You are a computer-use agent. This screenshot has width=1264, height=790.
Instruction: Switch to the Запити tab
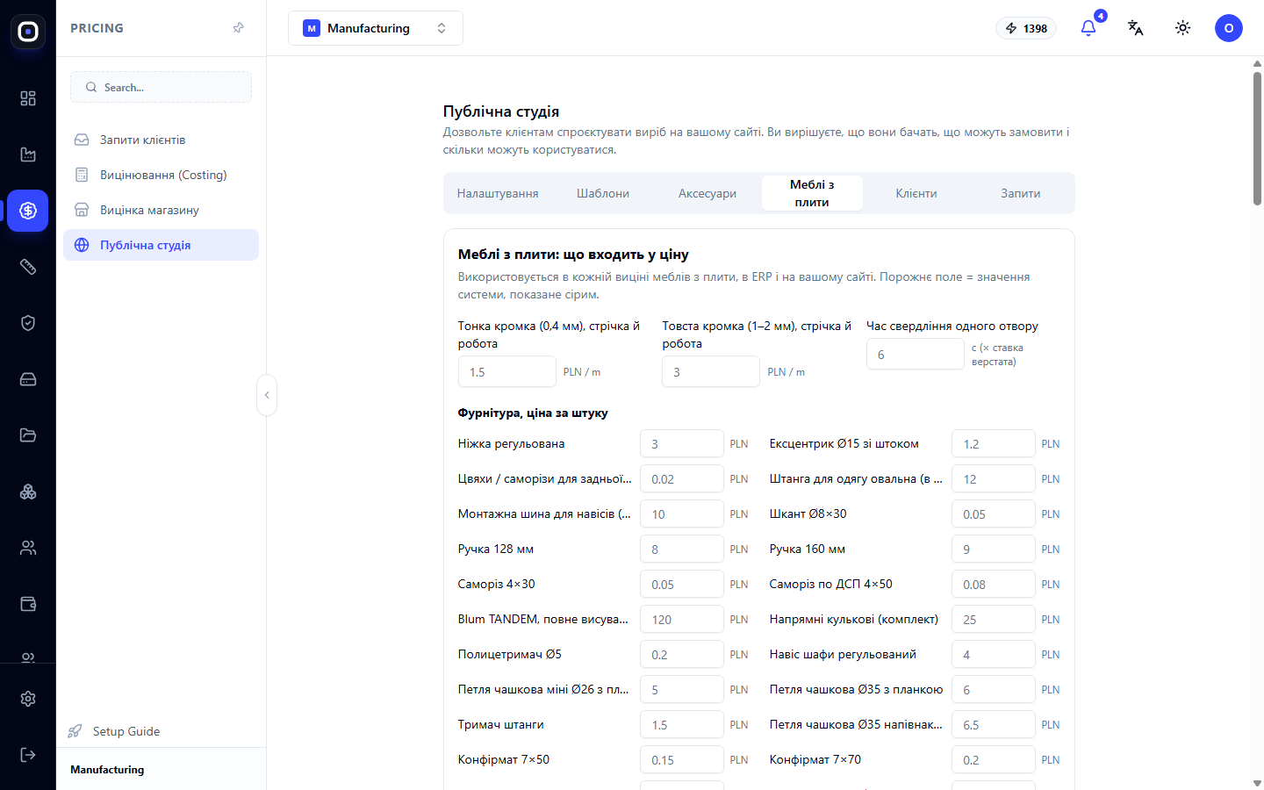click(1021, 193)
